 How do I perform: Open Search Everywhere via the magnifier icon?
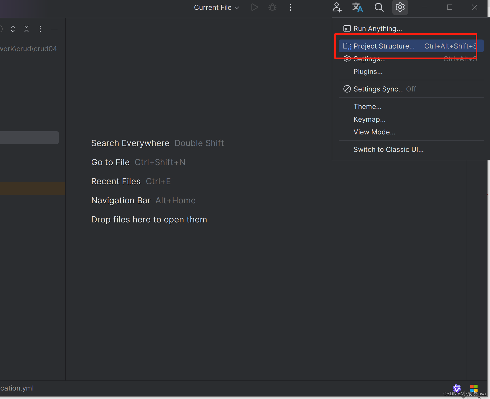[x=379, y=7]
